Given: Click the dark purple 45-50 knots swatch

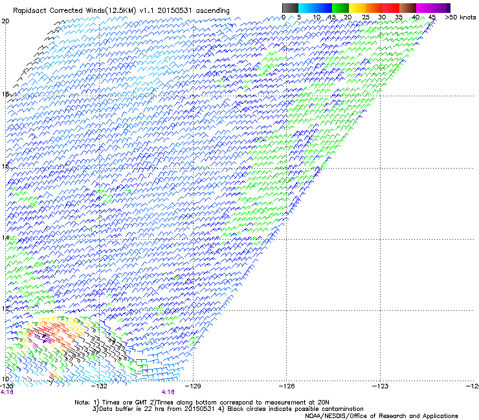Looking at the screenshot, I should 441,8.
